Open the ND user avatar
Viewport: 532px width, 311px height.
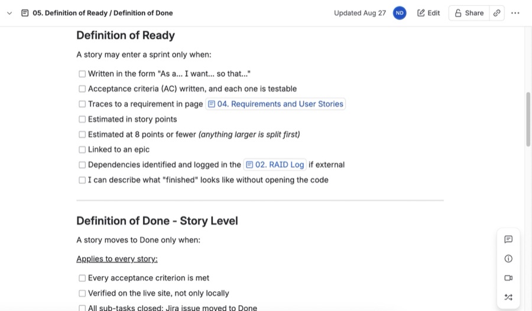click(400, 13)
